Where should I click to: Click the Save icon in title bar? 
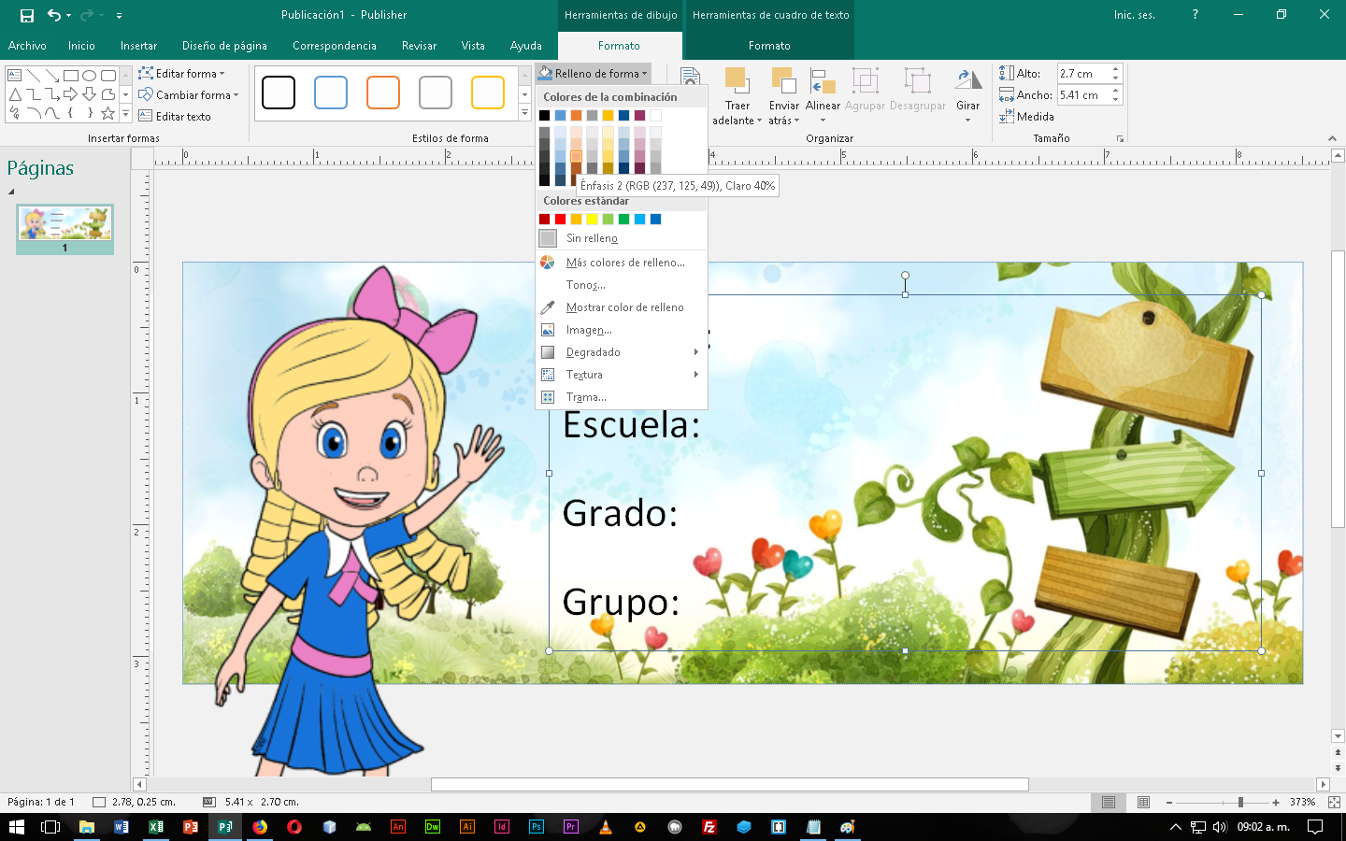(27, 15)
